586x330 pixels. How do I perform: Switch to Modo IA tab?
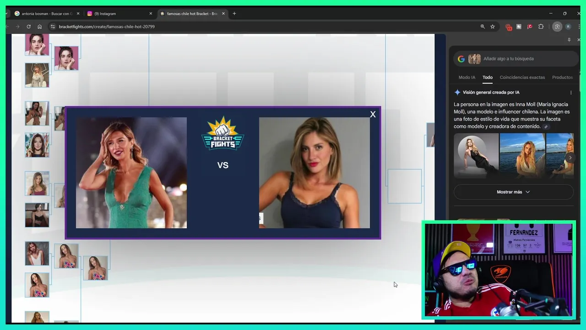click(x=467, y=77)
